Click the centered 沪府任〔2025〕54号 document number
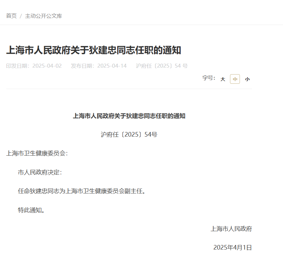Image resolution: width=283 pixels, height=266 pixels. coord(129,135)
